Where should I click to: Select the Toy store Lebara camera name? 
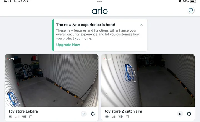coord(23,111)
